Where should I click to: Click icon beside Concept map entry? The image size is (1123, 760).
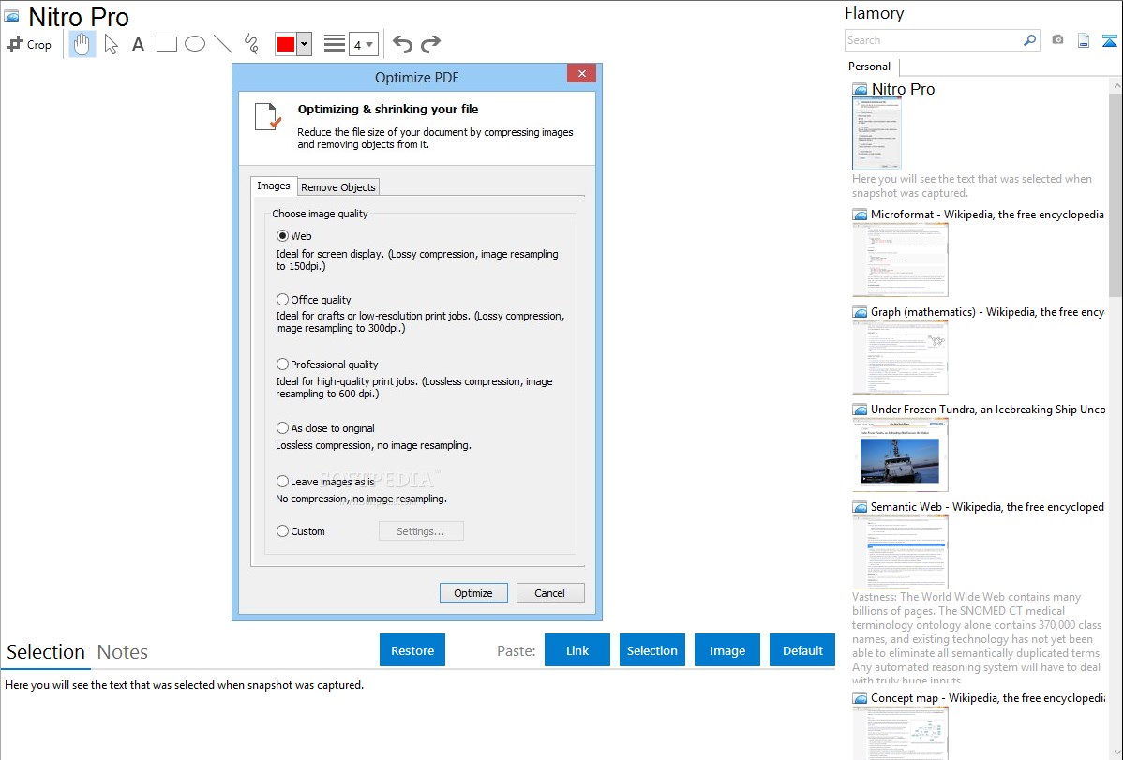tap(860, 698)
